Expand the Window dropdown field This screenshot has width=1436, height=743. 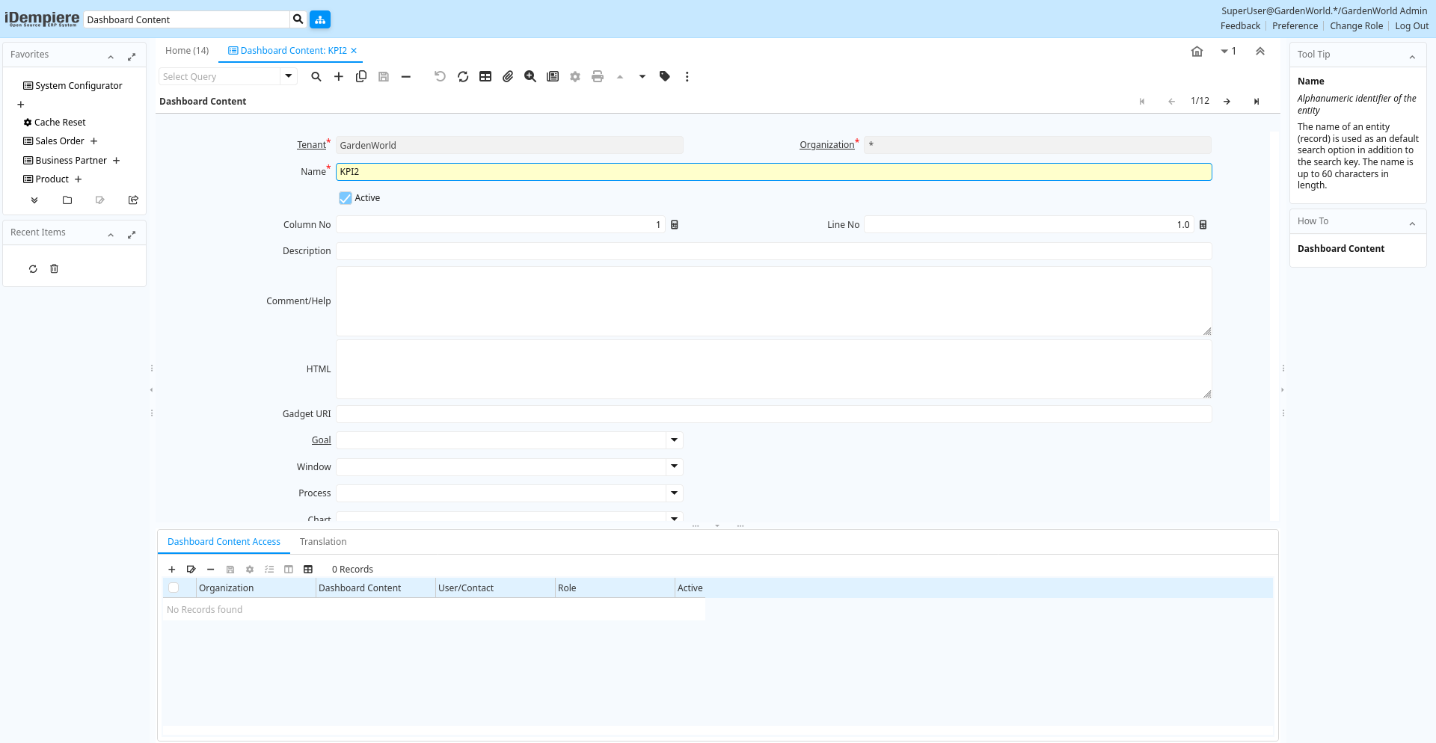coord(674,466)
